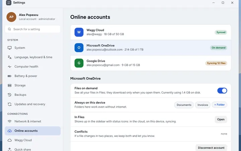The height and width of the screenshot is (151, 241).
Task: Maximize the Settings window
Action: pyautogui.click(x=223, y=3)
